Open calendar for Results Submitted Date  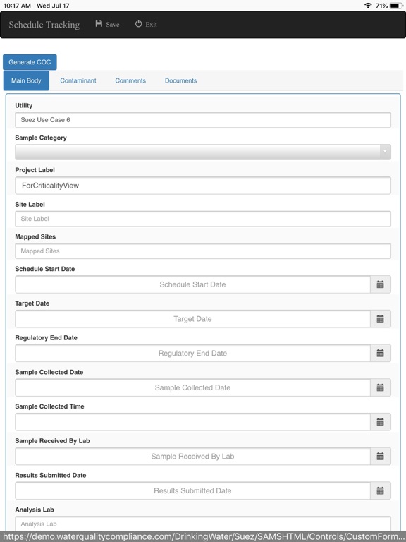point(381,491)
